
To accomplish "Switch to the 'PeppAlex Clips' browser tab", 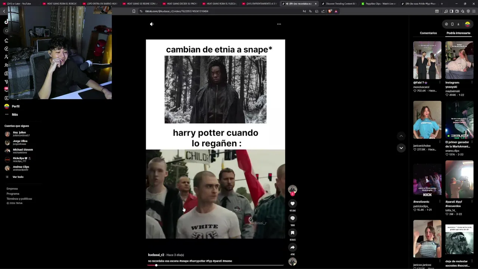I will tap(379, 4).
